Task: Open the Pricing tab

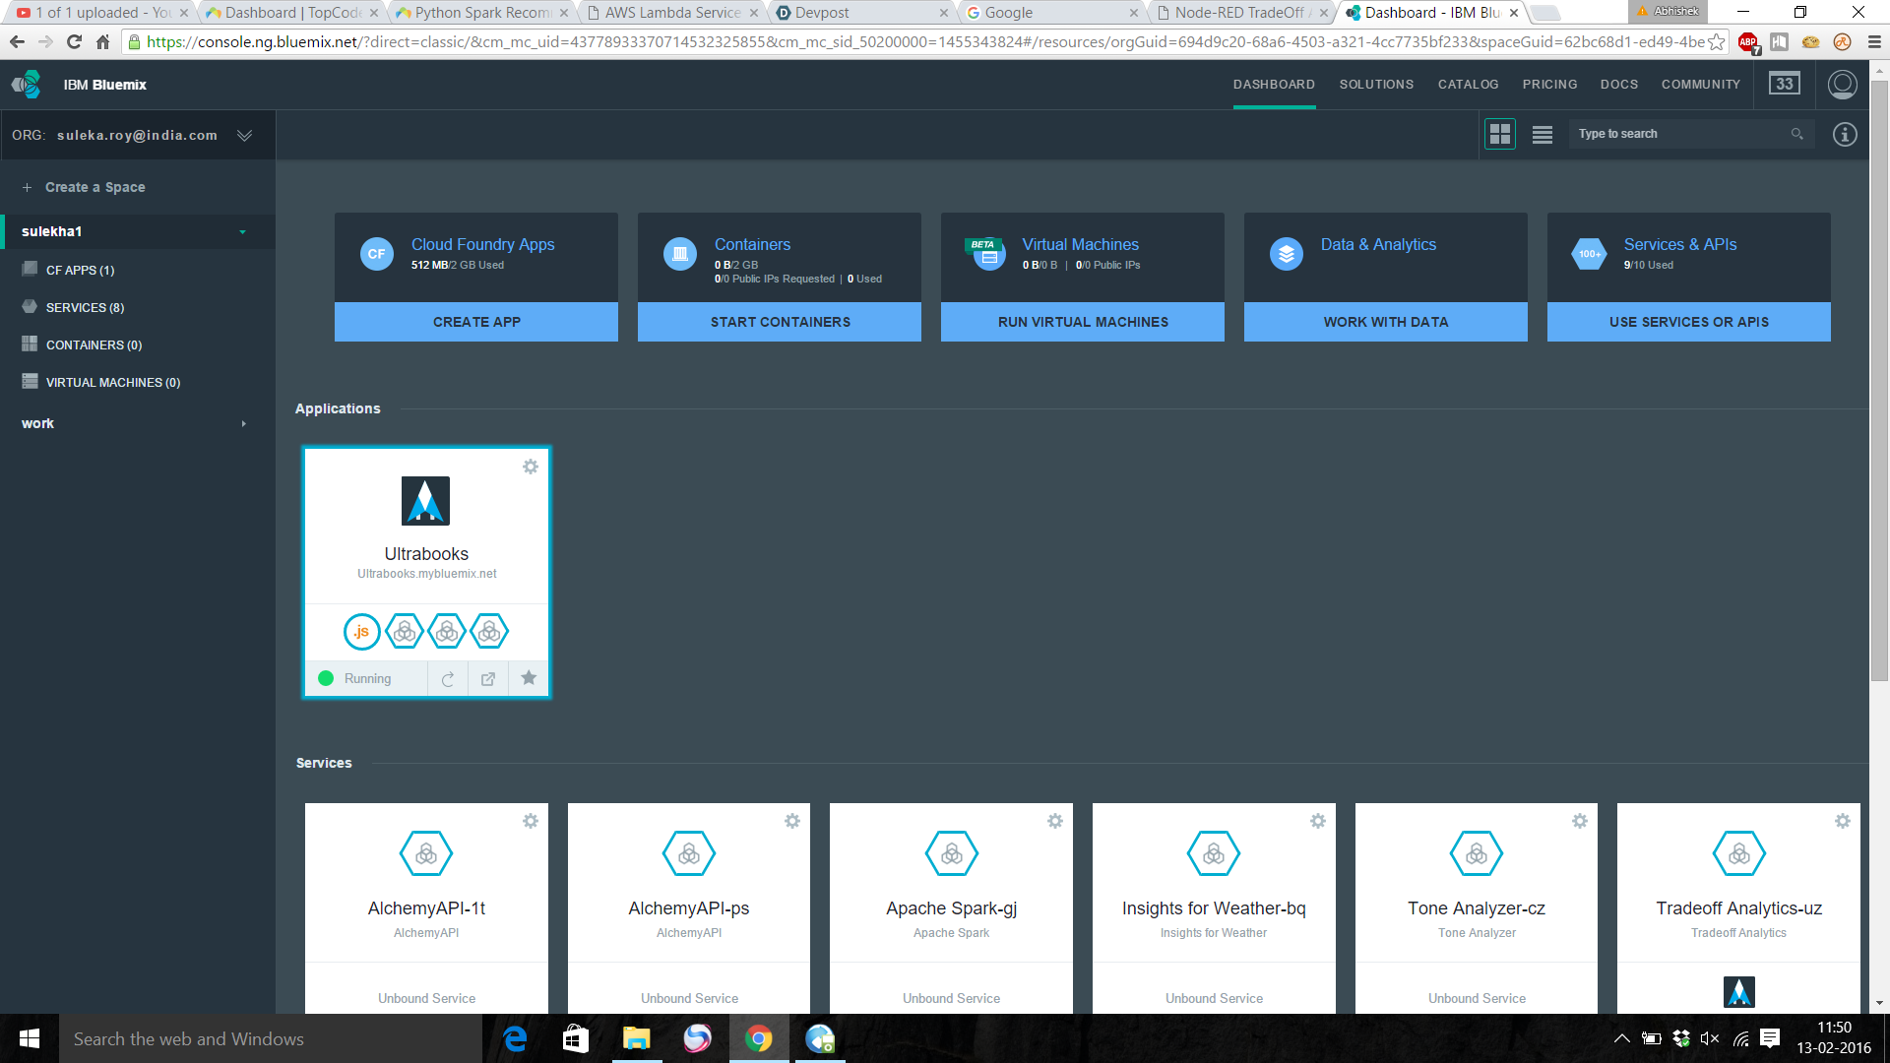Action: [x=1549, y=85]
